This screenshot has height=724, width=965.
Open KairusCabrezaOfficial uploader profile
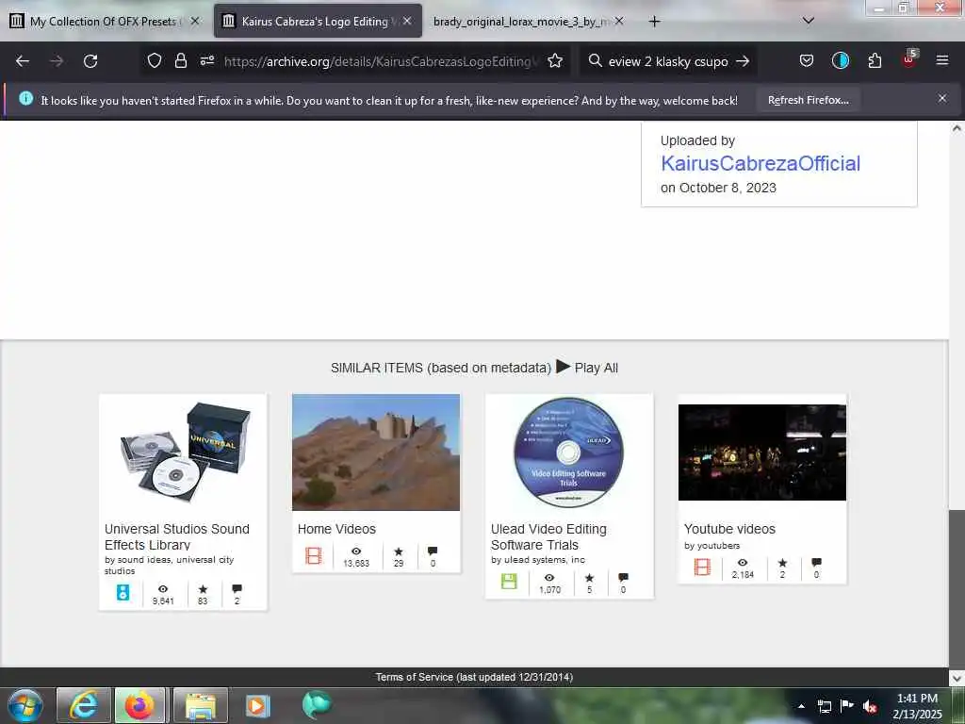[x=761, y=163]
